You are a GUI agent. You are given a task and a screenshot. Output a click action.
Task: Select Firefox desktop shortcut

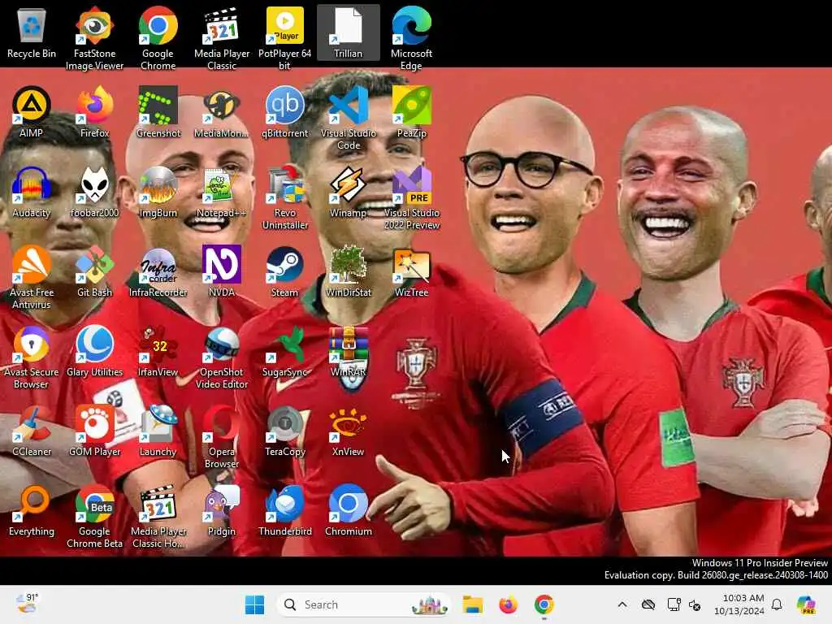94,112
